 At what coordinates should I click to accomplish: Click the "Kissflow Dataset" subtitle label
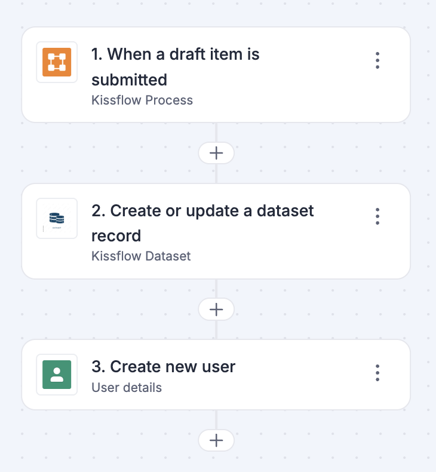pos(141,256)
